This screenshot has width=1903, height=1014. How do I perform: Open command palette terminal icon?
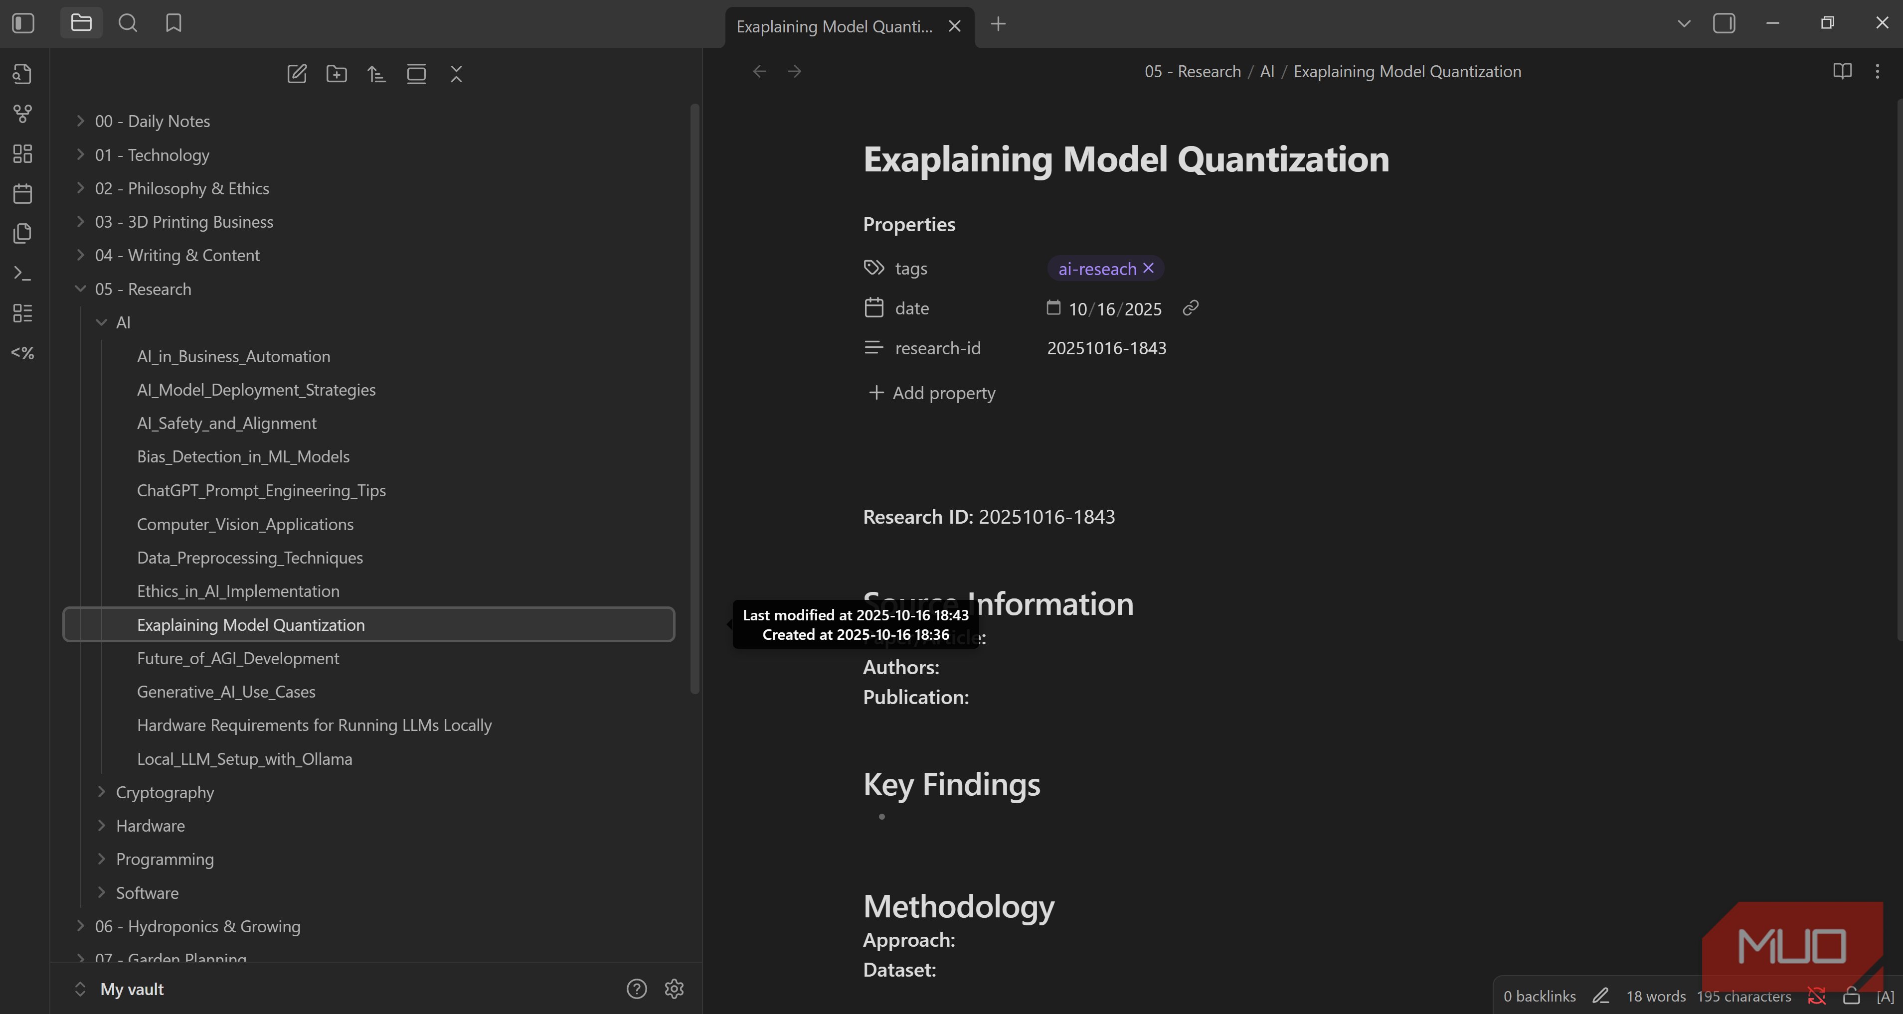pyautogui.click(x=23, y=273)
